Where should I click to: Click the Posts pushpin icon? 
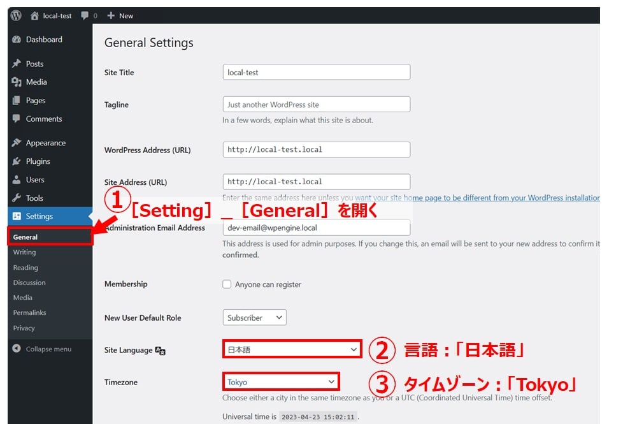(x=17, y=63)
